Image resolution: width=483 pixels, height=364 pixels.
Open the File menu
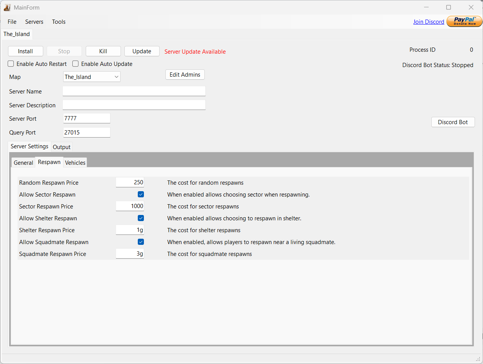[12, 22]
